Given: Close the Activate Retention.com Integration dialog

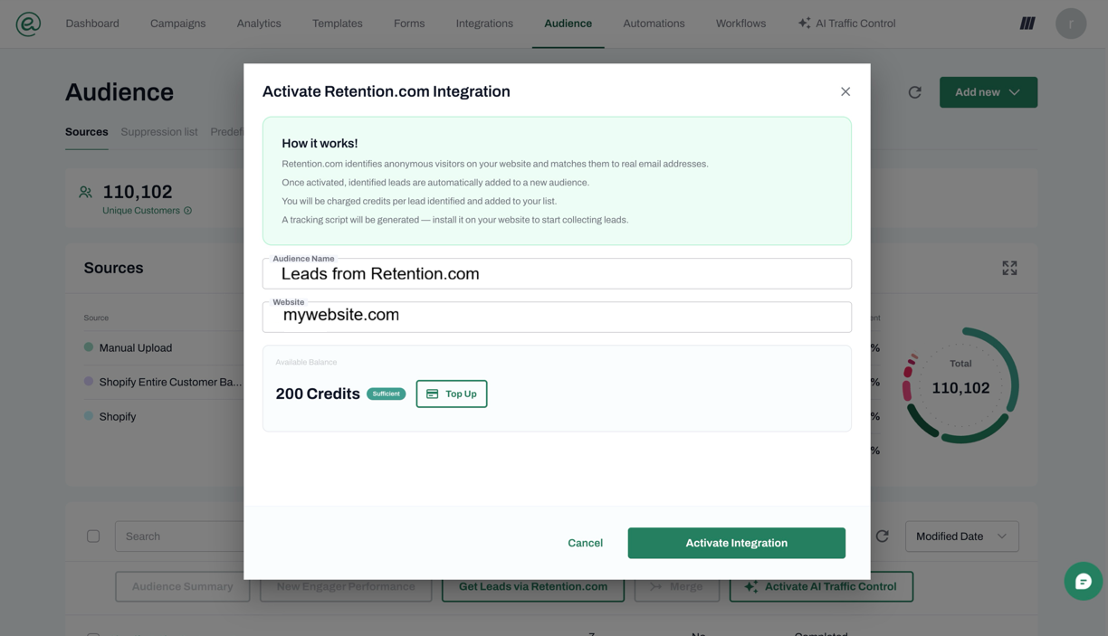Looking at the screenshot, I should point(845,91).
